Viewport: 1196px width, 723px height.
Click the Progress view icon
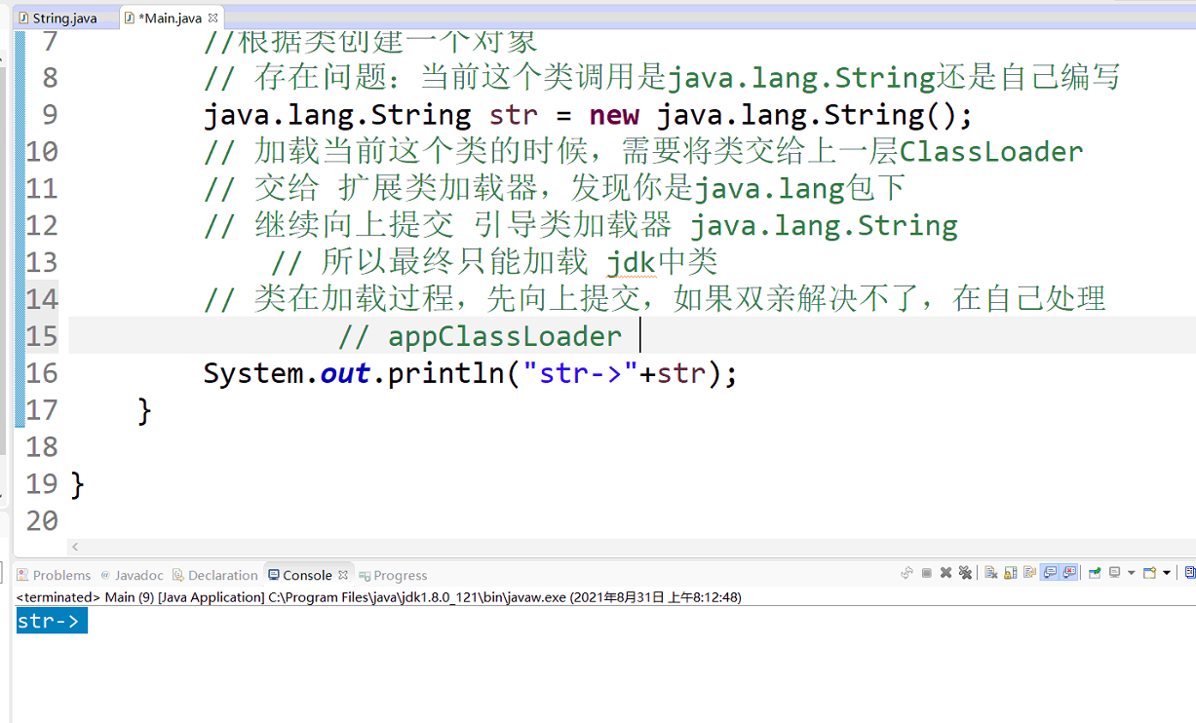point(365,575)
